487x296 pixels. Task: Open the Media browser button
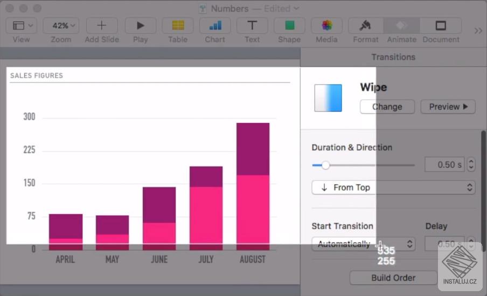click(327, 25)
